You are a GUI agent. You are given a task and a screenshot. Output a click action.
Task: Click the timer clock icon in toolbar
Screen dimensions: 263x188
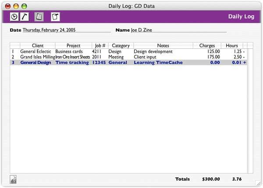pyautogui.click(x=14, y=17)
